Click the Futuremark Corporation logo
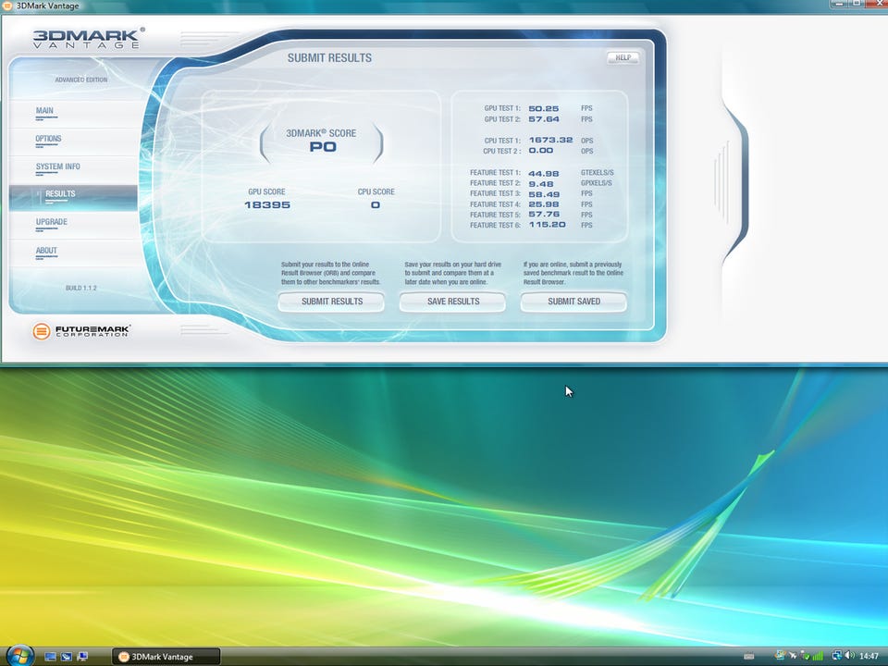The image size is (888, 666). (x=81, y=331)
